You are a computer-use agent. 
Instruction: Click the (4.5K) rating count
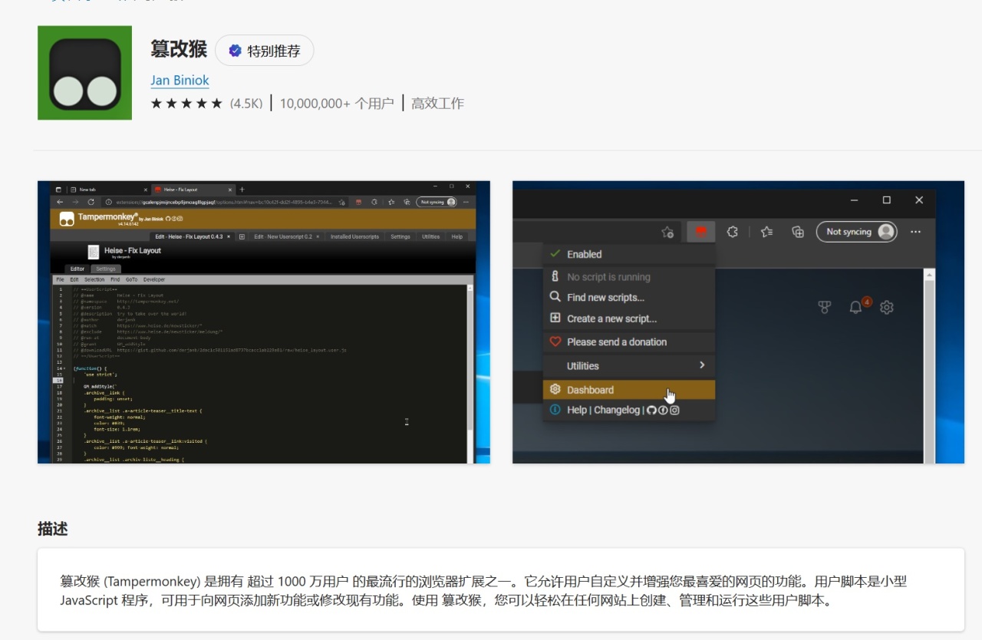point(246,104)
